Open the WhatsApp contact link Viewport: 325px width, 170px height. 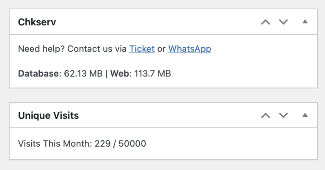[x=190, y=49]
